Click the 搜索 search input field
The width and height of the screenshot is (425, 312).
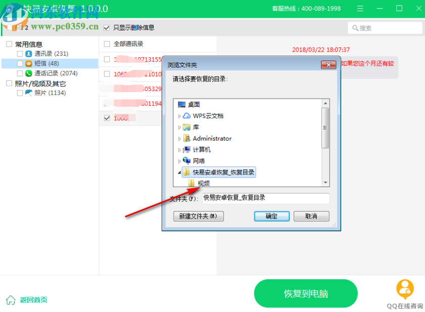point(385,28)
